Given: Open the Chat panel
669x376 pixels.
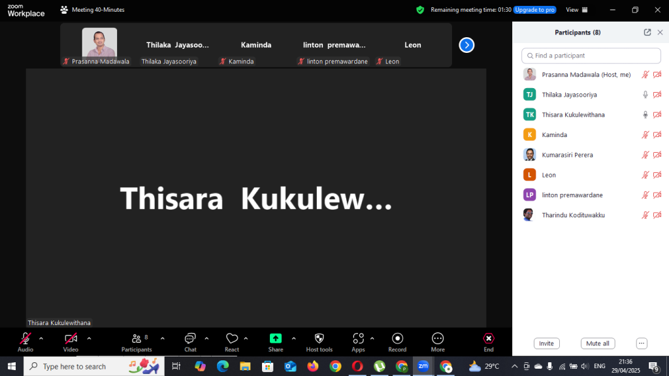Looking at the screenshot, I should click(190, 342).
